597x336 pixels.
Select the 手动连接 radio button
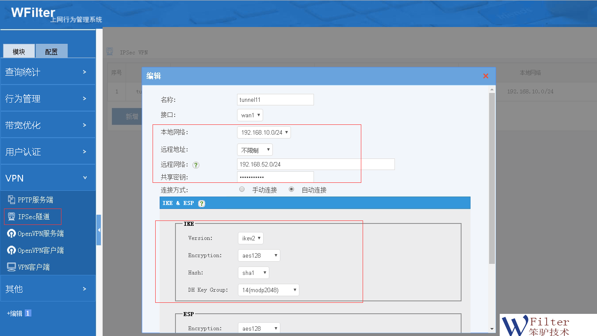click(242, 189)
